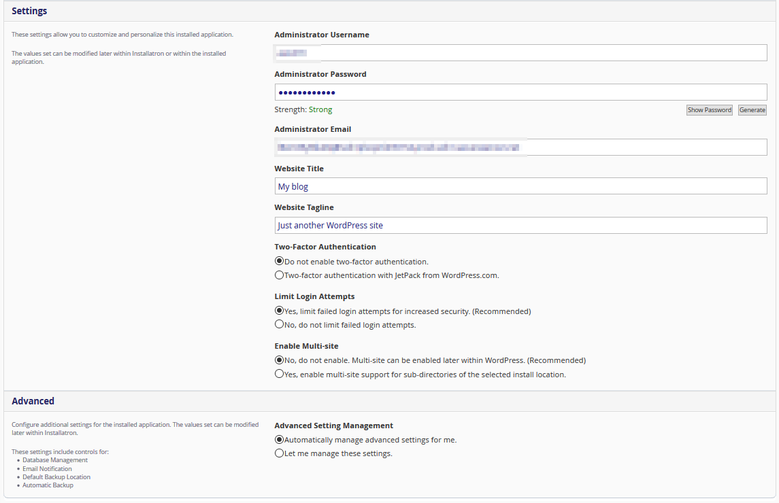
Task: Click the 'Strong' password strength text
Action: click(x=320, y=109)
